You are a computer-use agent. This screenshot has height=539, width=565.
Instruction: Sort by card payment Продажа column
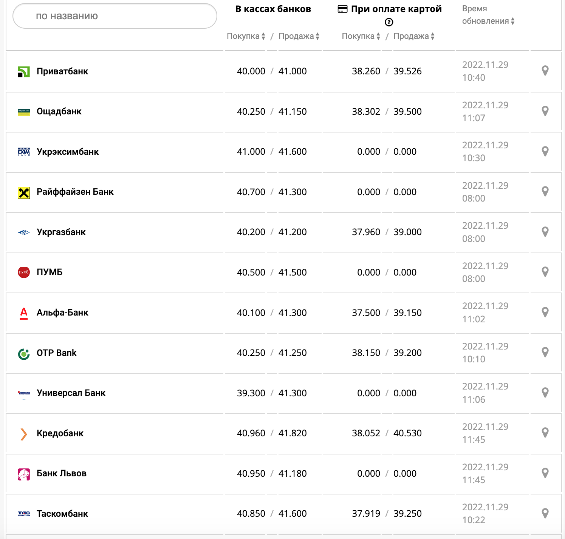pyautogui.click(x=414, y=36)
